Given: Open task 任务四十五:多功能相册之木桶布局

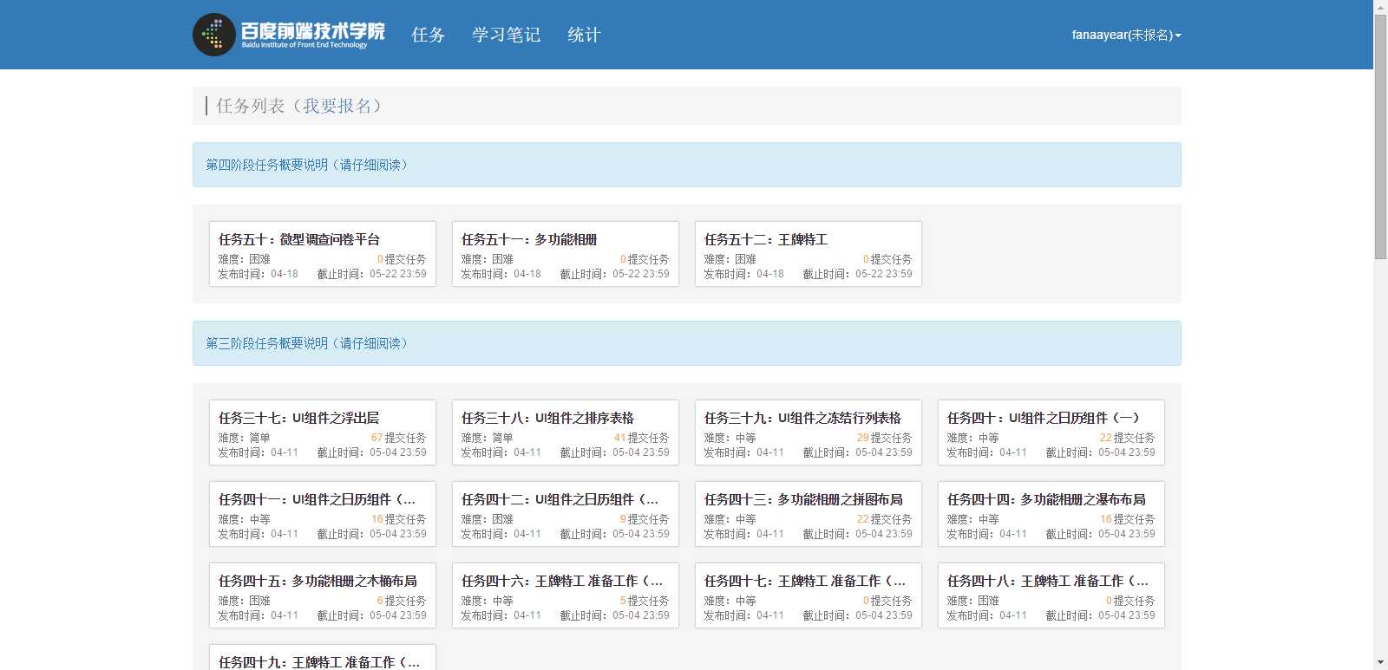Looking at the screenshot, I should [x=318, y=581].
